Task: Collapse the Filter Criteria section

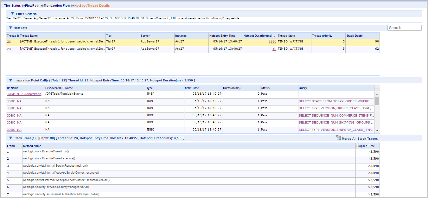Action: click(x=12, y=14)
